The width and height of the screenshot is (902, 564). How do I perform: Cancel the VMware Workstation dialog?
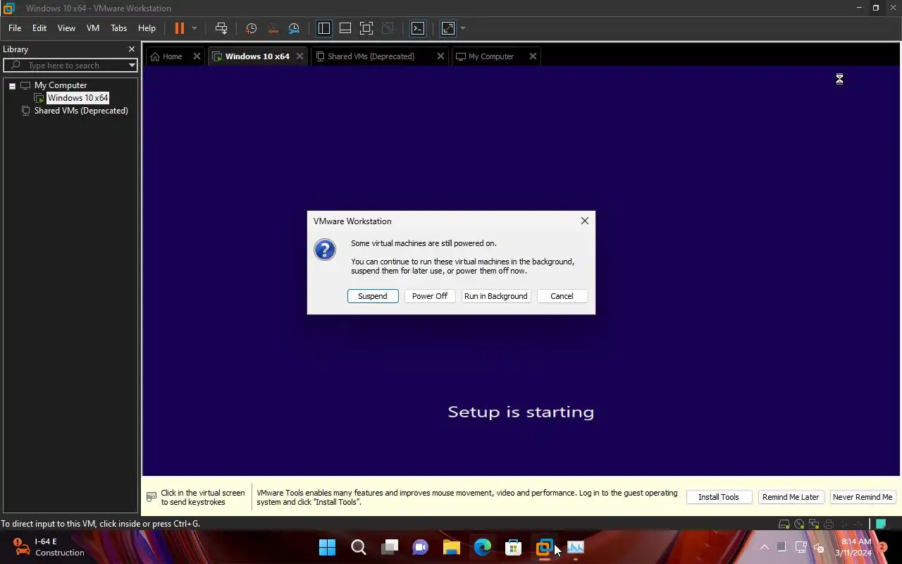(562, 296)
